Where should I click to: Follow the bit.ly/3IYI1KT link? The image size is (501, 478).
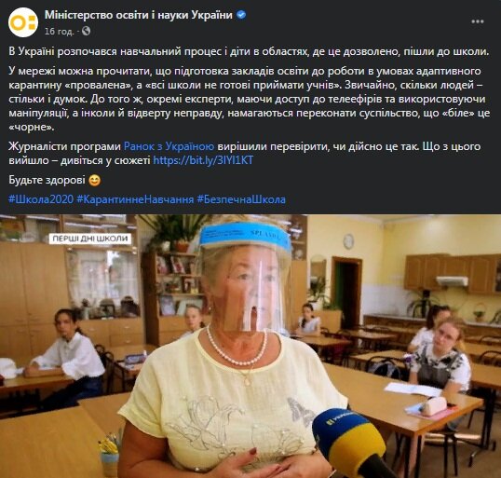pos(203,160)
